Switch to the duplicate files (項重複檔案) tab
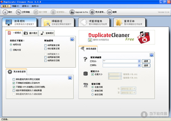Viewport: 171px width, 121px height. (94, 22)
